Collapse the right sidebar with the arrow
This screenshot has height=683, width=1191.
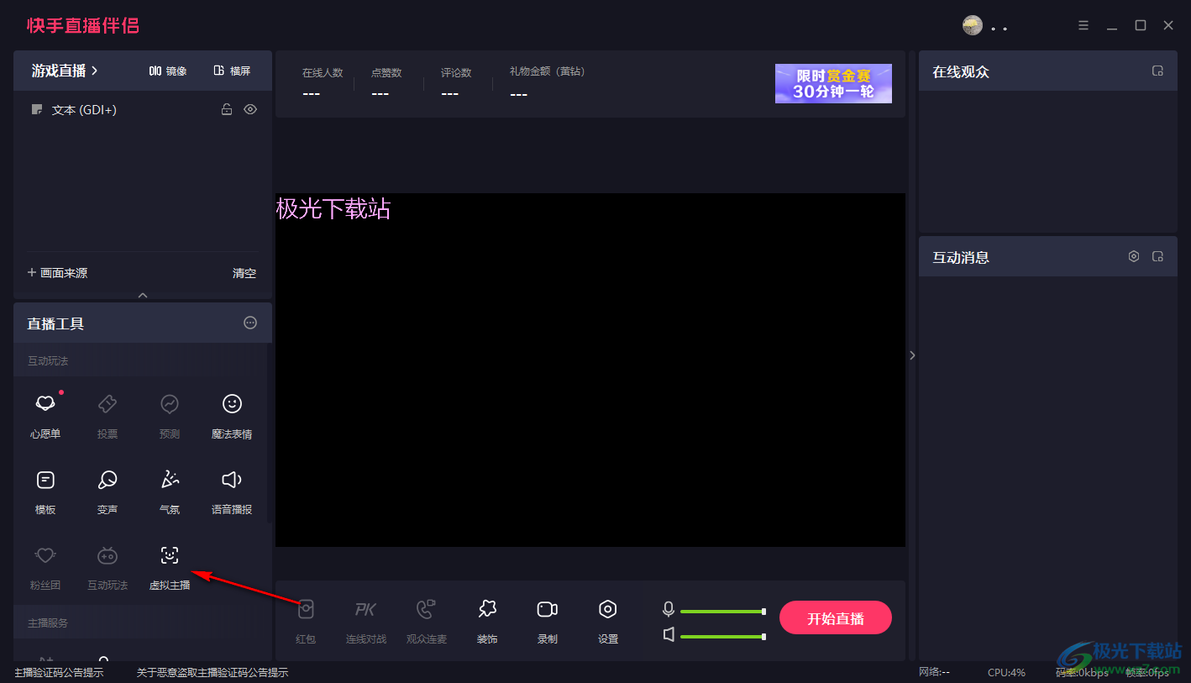[x=912, y=355]
